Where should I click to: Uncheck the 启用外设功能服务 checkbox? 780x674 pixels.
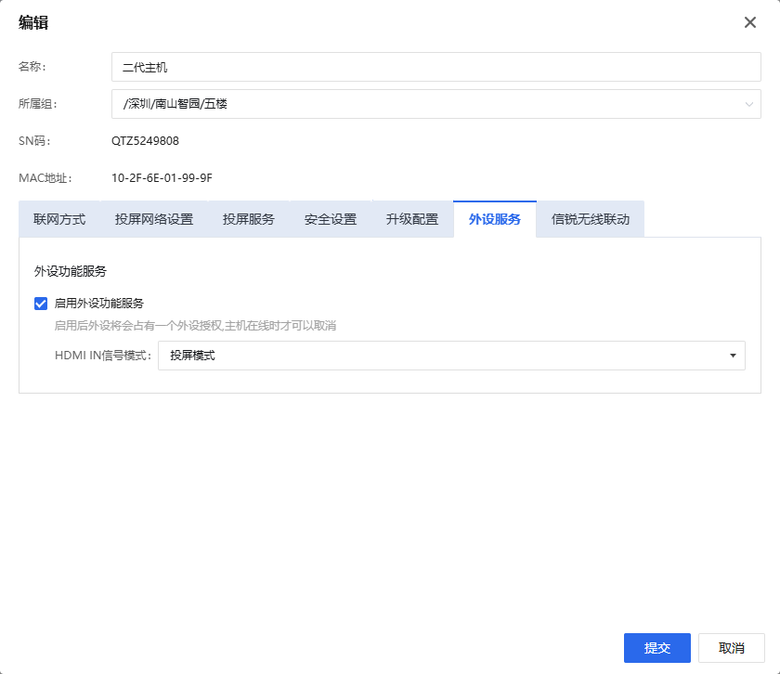[41, 303]
